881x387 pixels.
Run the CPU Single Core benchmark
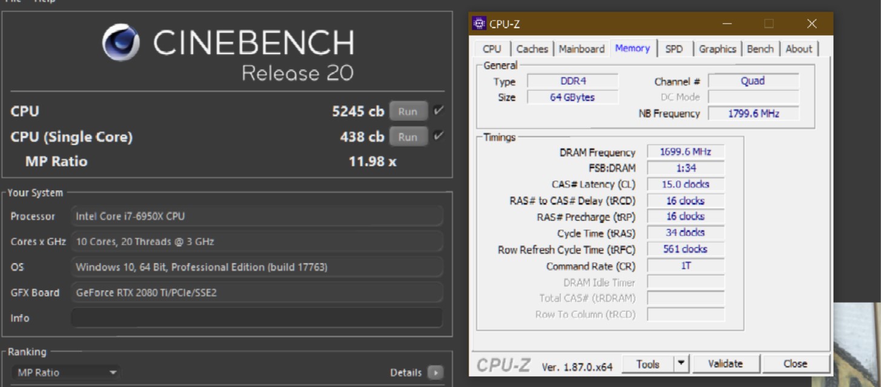point(408,137)
